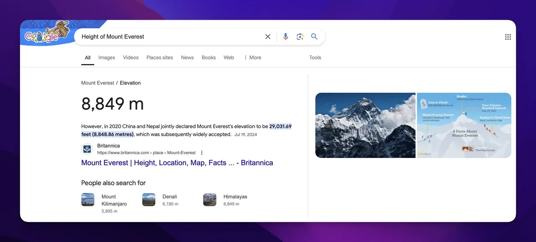Open the Mount Kilimanjaro related search
Viewport: 536px width, 242px height.
[105, 203]
